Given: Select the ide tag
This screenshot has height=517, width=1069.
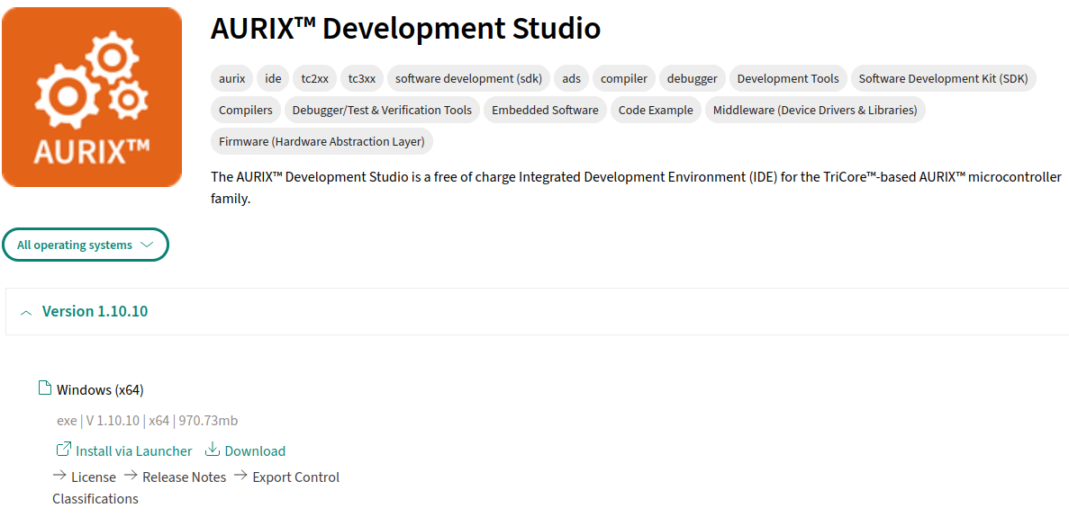Looking at the screenshot, I should tap(273, 78).
